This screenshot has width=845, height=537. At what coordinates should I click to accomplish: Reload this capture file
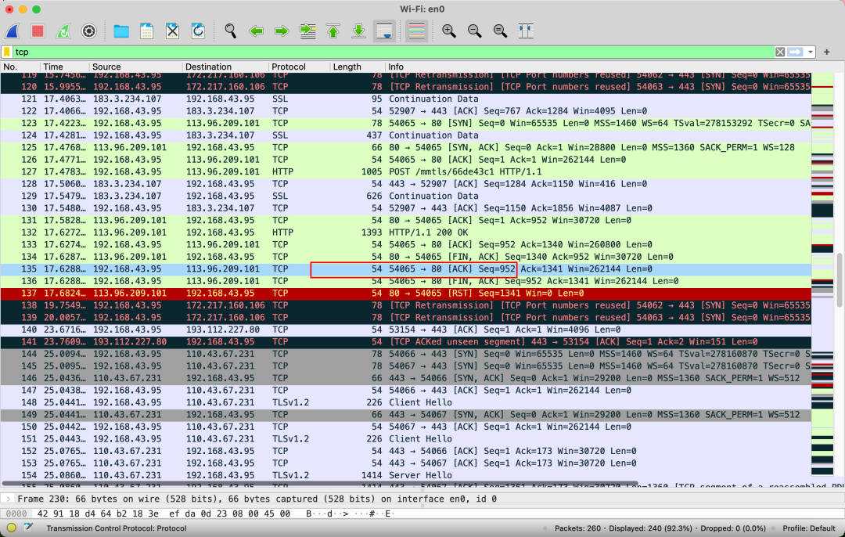(x=198, y=31)
